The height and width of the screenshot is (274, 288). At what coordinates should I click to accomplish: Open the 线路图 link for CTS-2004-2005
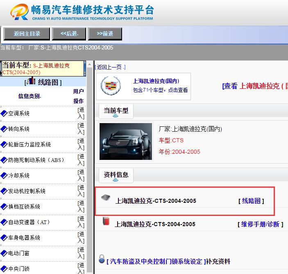tap(251, 201)
